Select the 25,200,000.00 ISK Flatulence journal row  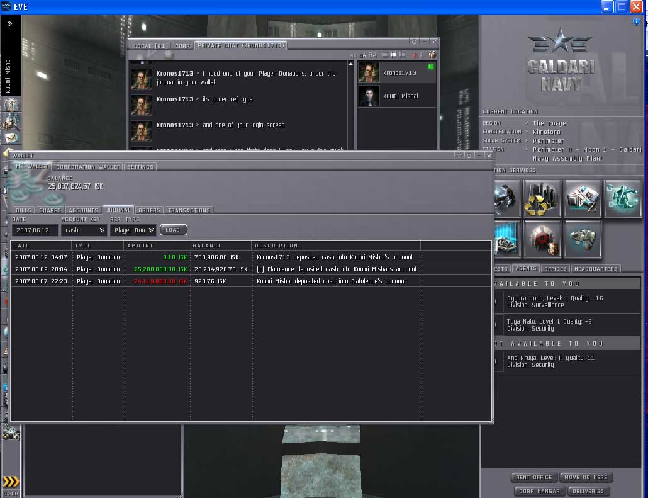pos(251,269)
